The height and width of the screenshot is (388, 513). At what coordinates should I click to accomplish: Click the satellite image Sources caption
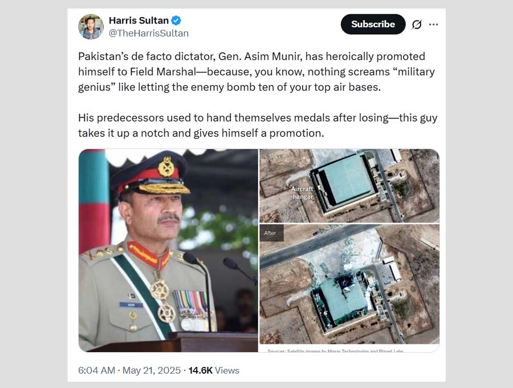335,350
